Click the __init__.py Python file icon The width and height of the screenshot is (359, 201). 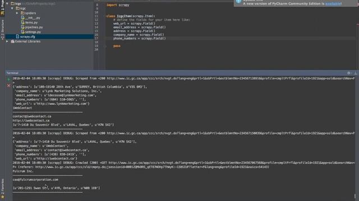tap(22, 17)
